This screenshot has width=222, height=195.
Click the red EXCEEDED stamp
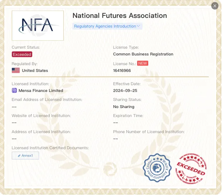(191, 169)
